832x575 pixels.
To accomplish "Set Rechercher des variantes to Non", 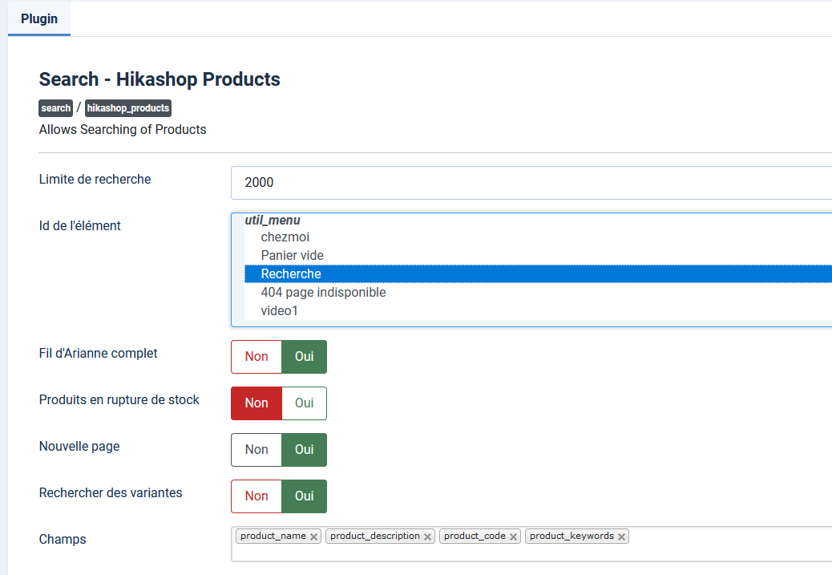I will [256, 496].
